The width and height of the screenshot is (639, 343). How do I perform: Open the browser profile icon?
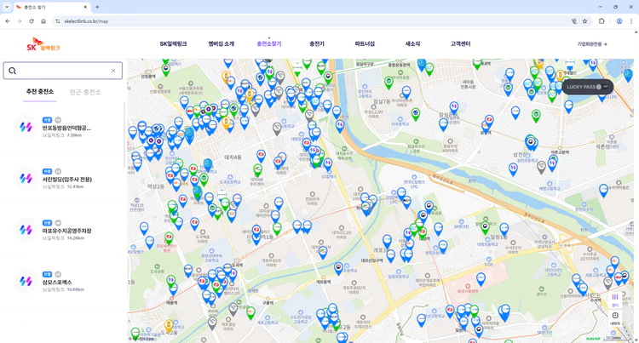[619, 21]
